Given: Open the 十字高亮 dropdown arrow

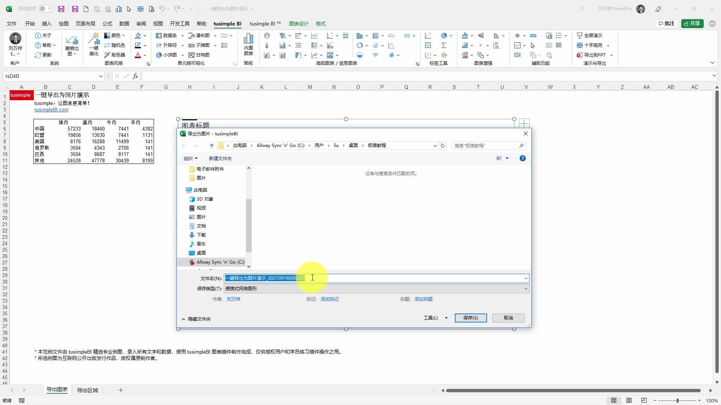Looking at the screenshot, I should pos(608,45).
